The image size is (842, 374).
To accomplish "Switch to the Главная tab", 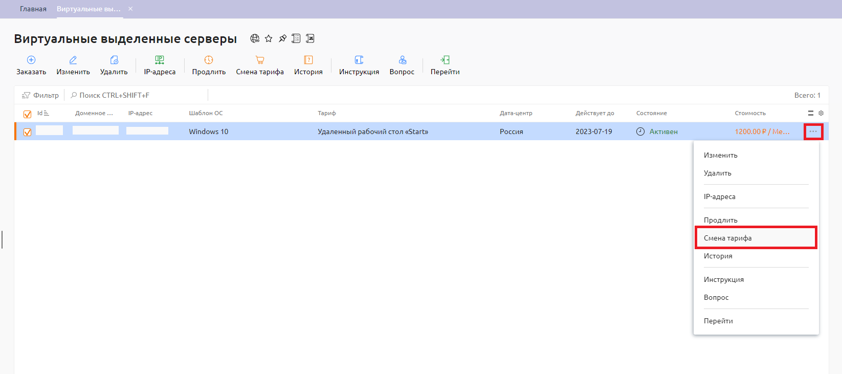I will point(33,9).
